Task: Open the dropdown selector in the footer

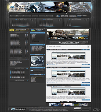Action: 77,108
